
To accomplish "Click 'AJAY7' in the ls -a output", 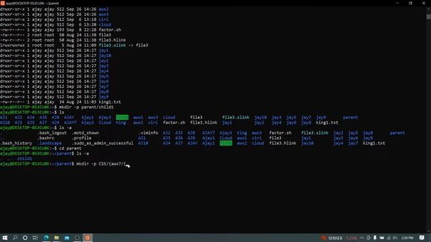I will click(208, 133).
